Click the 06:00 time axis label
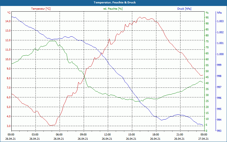The height and width of the screenshot is (142, 227). (59, 134)
